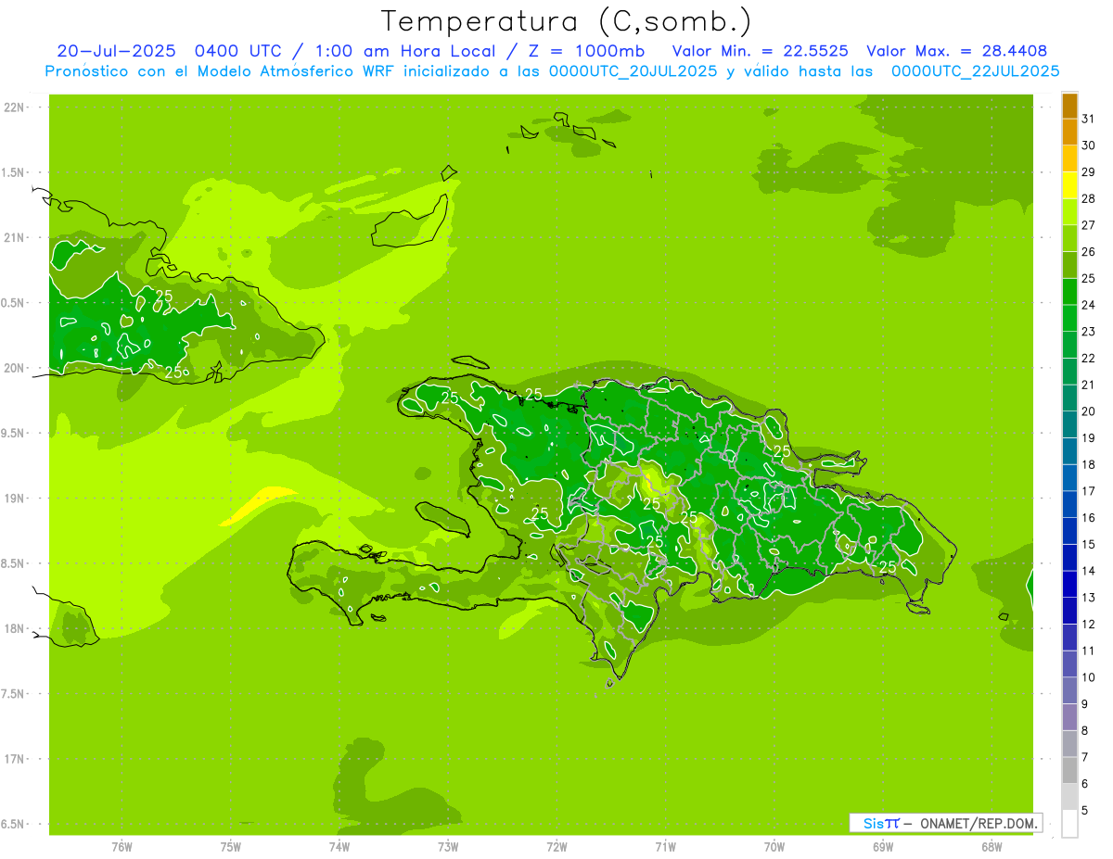Click the latitude label "17N"
This screenshot has height=859, width=1113.
[x=13, y=759]
